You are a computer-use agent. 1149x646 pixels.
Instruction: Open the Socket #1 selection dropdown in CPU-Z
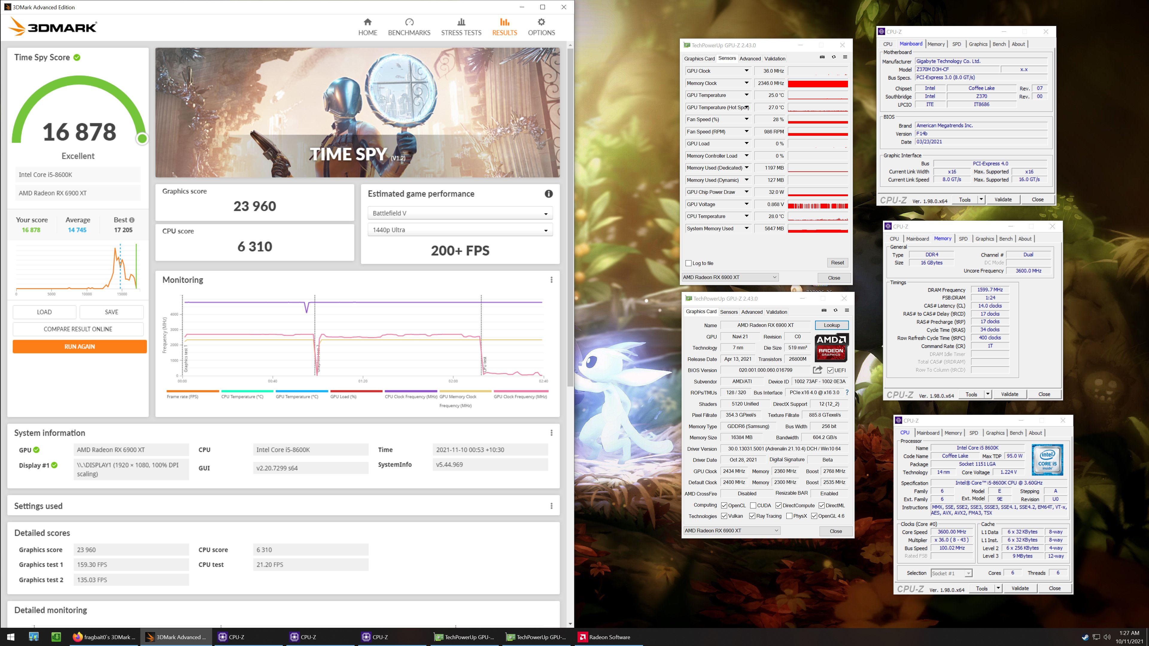tap(951, 573)
